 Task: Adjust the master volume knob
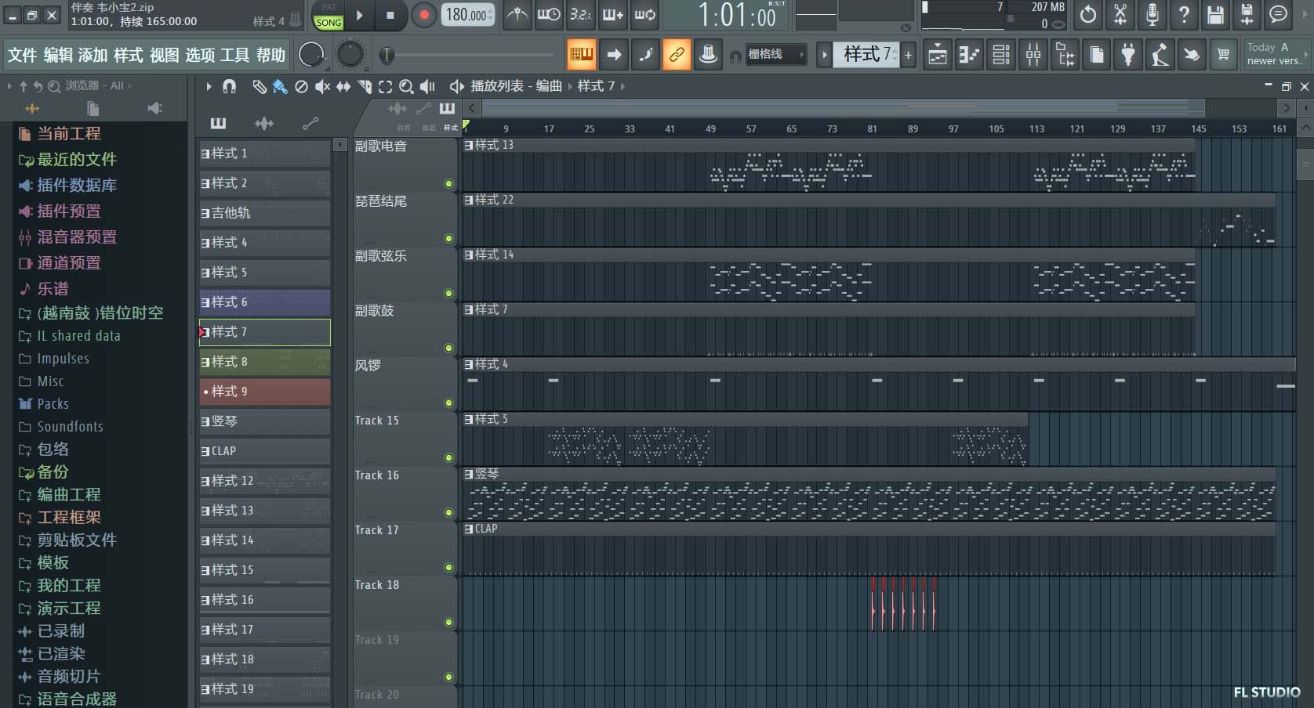tap(311, 54)
